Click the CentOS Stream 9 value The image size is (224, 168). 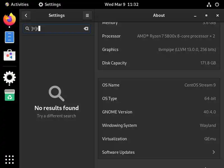tap(200, 85)
